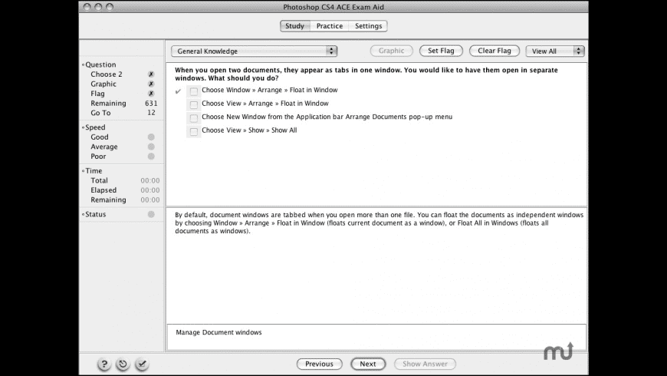Click the round checkmark button at bottom

click(x=142, y=364)
